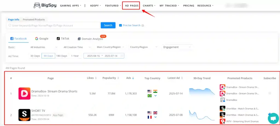Click the BigSpy logo
Image resolution: width=280 pixels, height=126 pixels.
point(45,5)
